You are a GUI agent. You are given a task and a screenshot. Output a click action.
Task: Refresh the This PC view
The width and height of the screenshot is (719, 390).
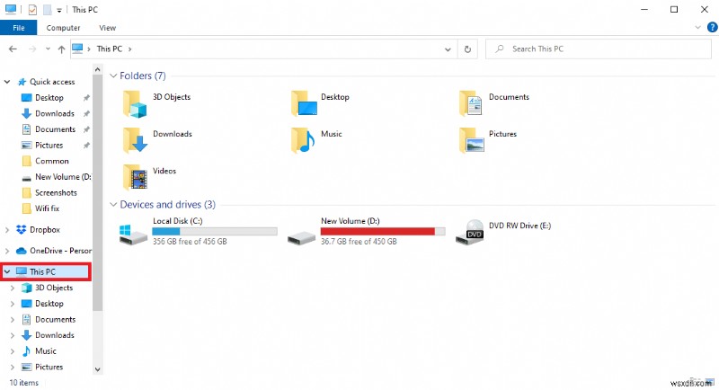467,49
